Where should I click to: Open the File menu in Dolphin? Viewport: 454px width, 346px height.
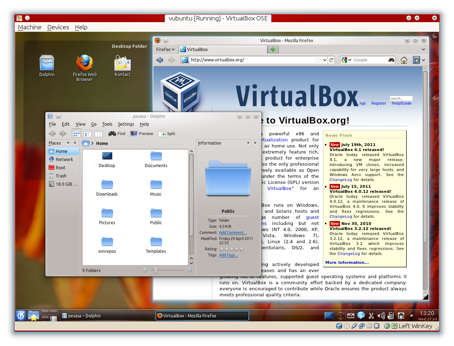point(53,124)
